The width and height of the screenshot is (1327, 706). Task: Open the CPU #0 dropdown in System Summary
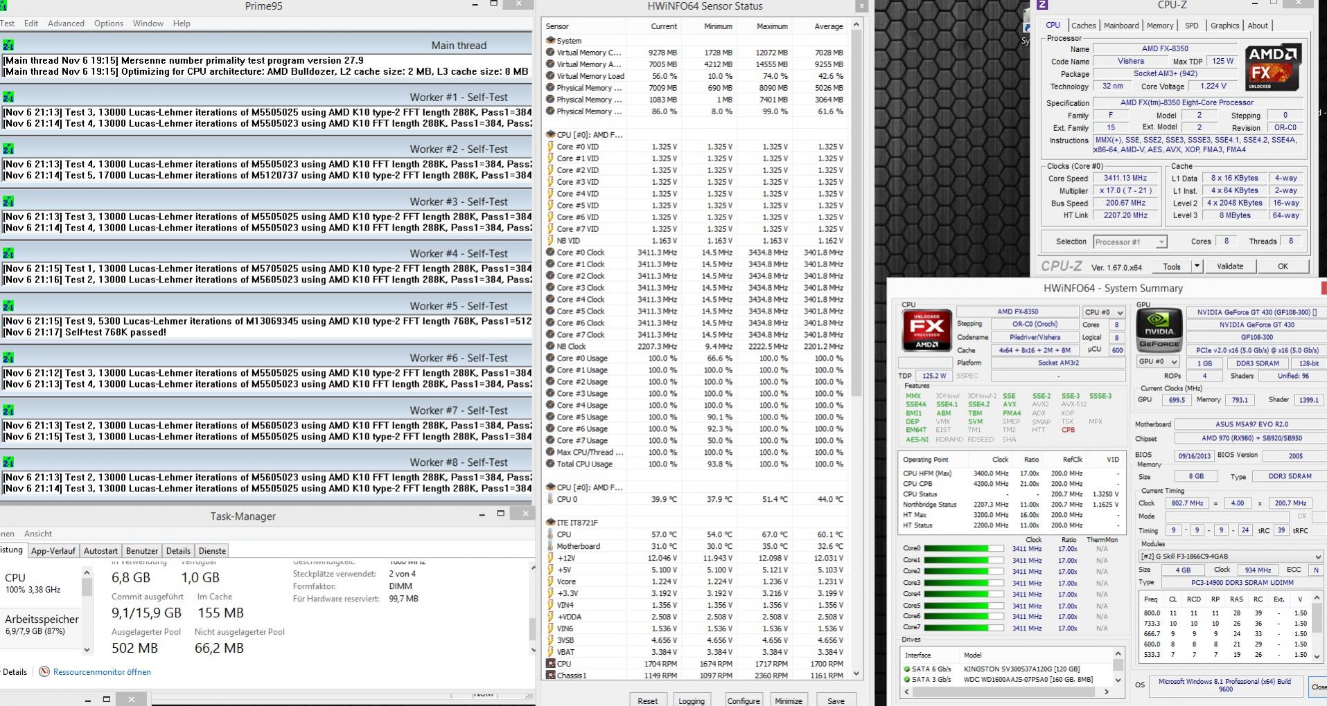coord(1104,312)
